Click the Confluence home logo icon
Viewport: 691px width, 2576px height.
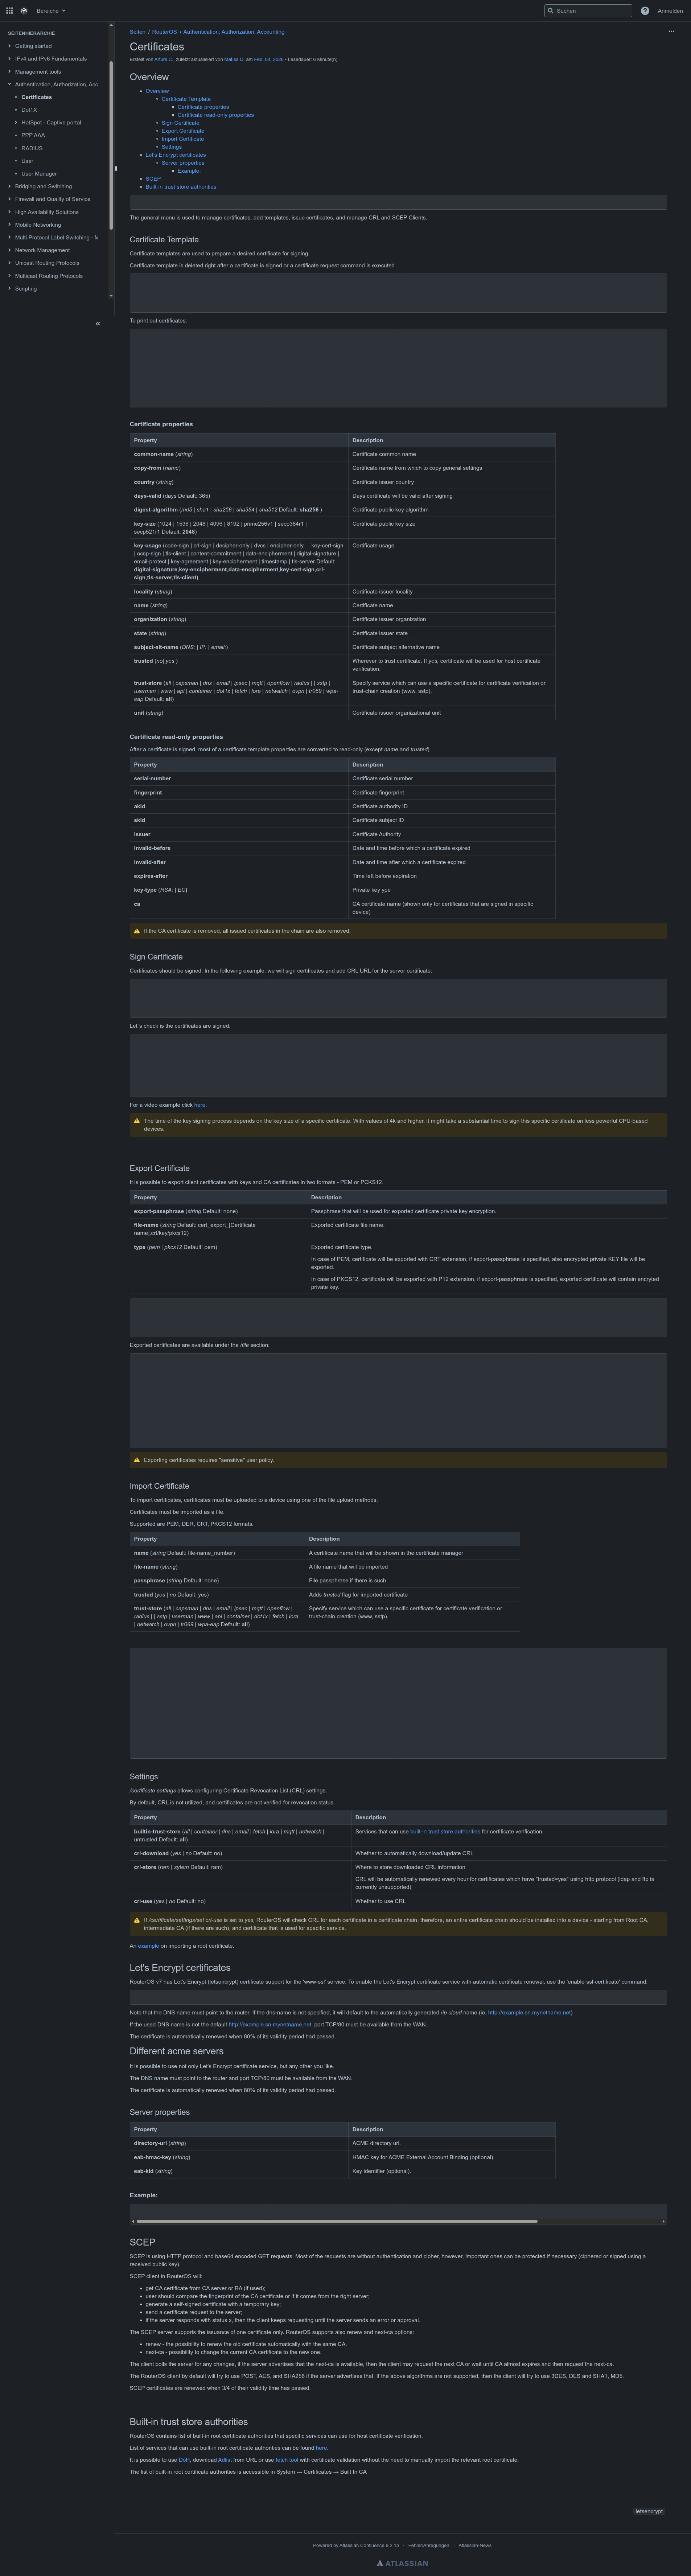(x=24, y=11)
